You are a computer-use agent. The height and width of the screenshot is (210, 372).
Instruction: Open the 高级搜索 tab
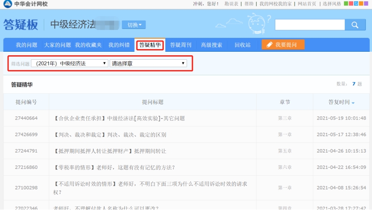click(211, 45)
